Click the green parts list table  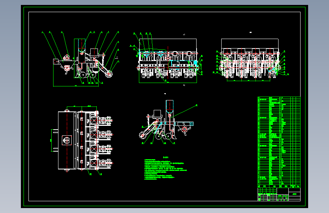(x=279, y=142)
